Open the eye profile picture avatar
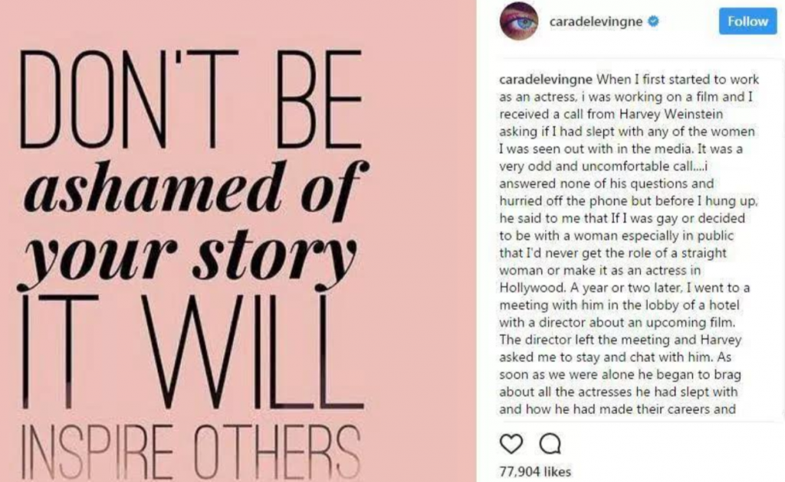This screenshot has width=785, height=482. click(x=519, y=21)
